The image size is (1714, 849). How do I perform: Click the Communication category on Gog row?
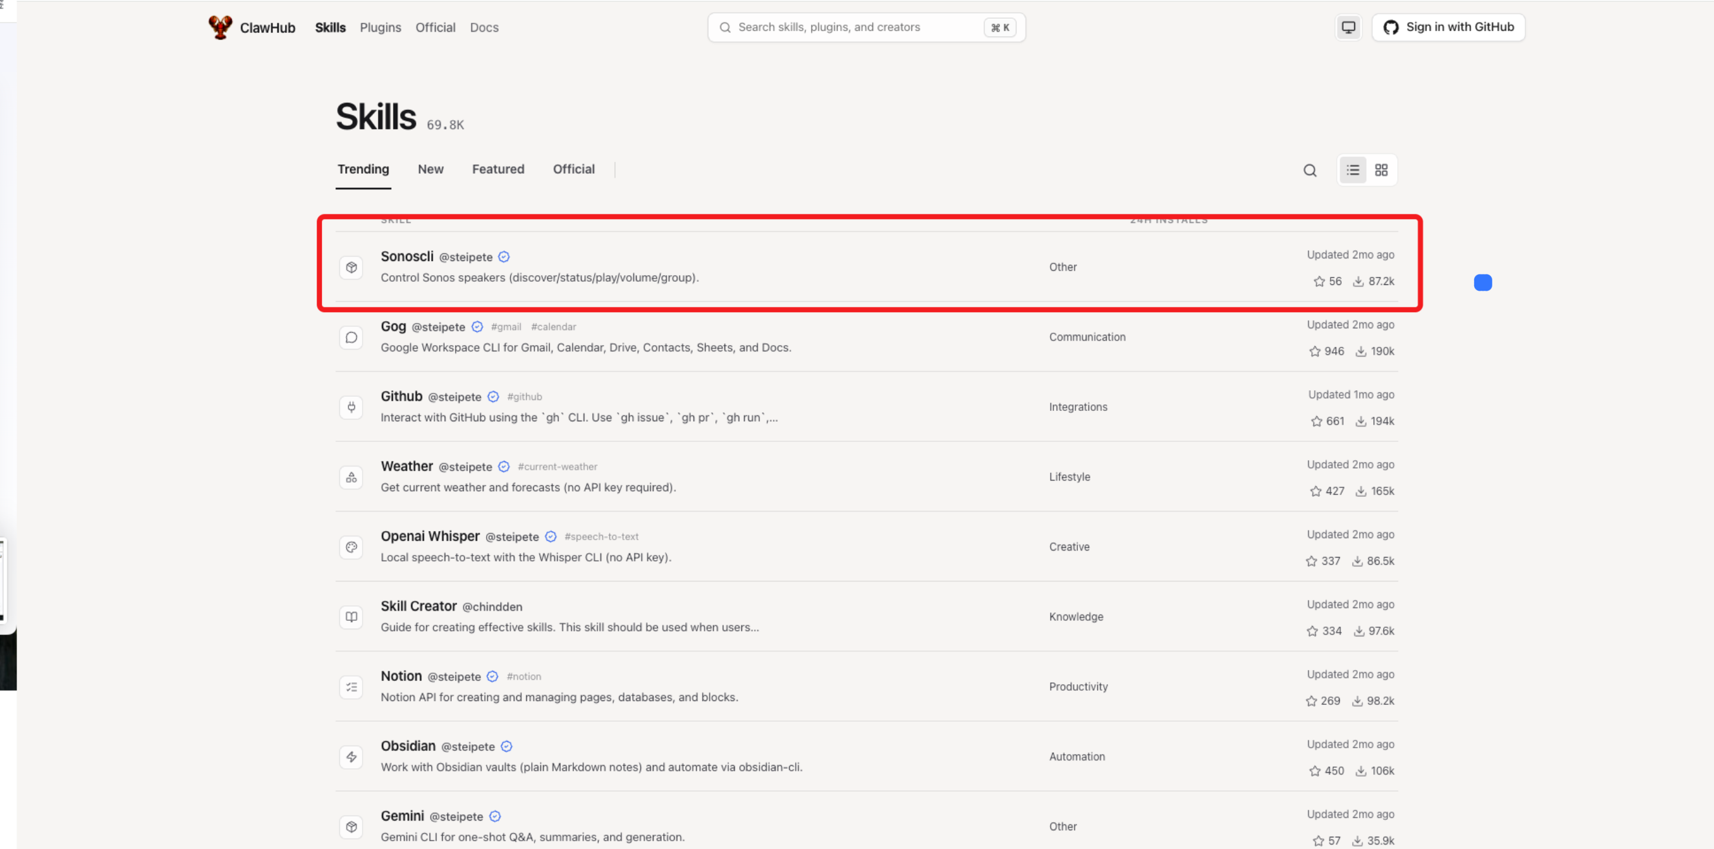[x=1087, y=337]
